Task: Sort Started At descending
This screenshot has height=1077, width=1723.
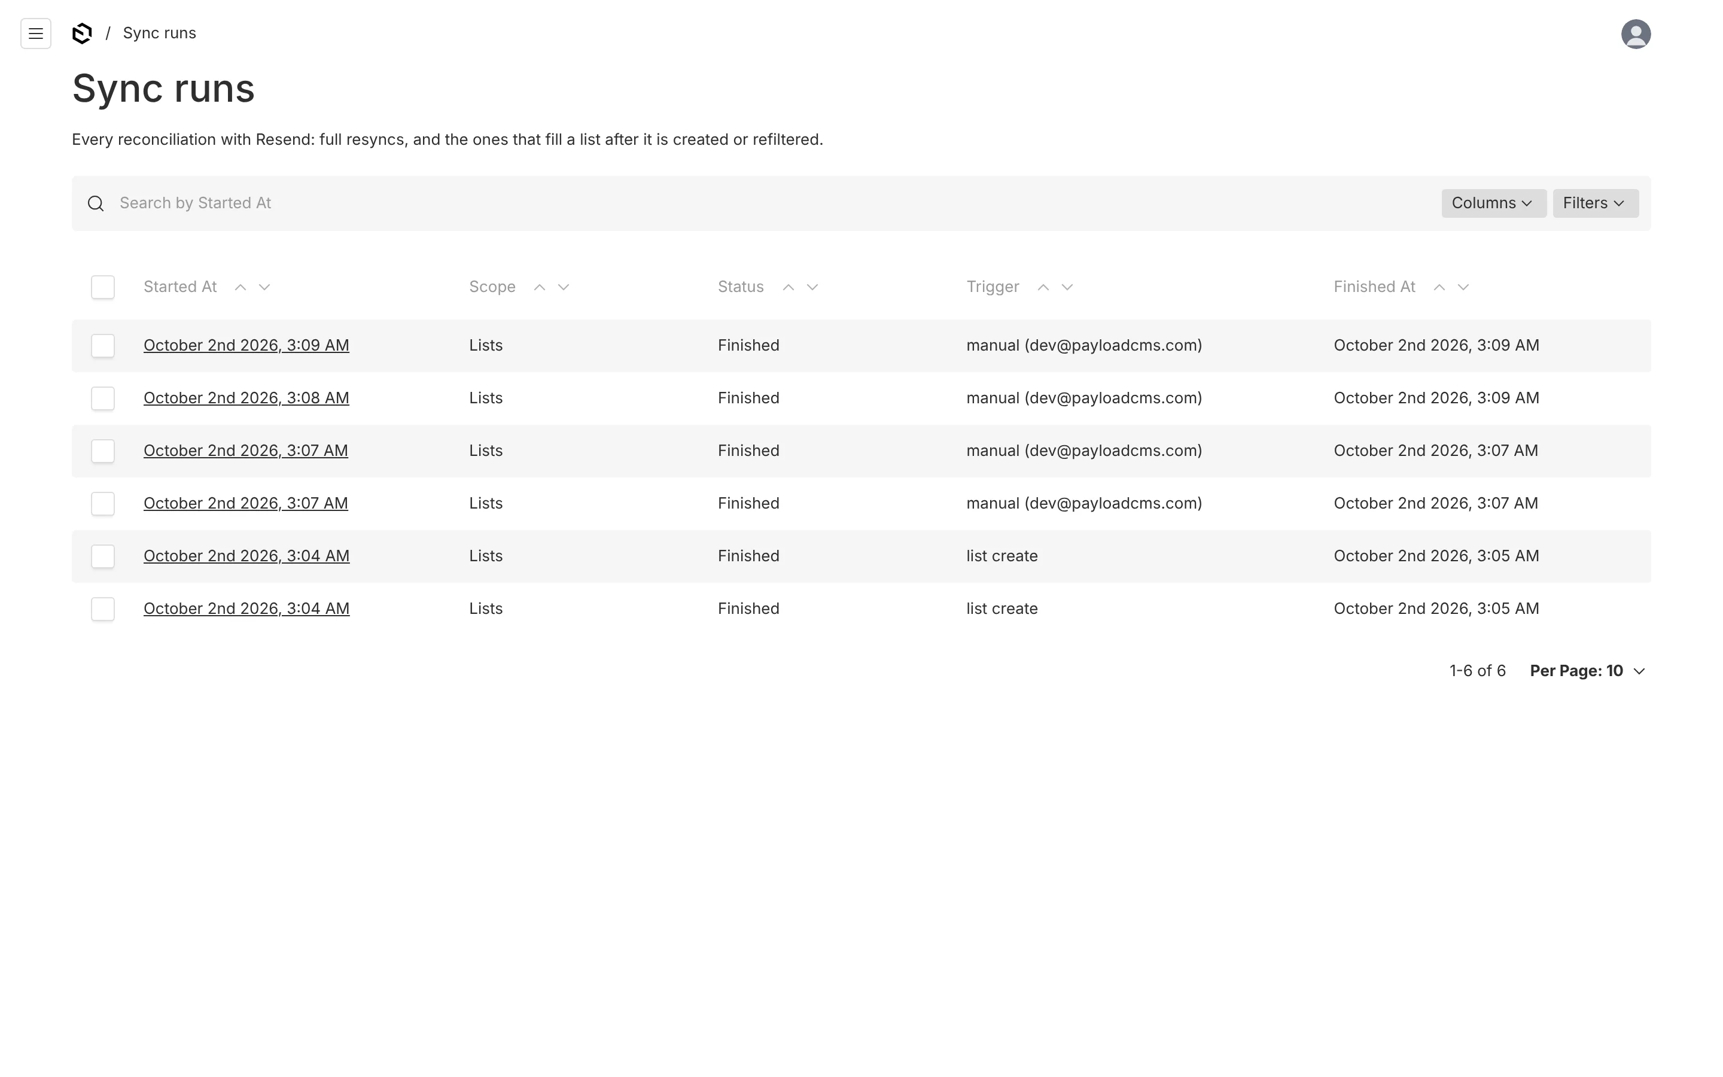Action: [x=264, y=287]
